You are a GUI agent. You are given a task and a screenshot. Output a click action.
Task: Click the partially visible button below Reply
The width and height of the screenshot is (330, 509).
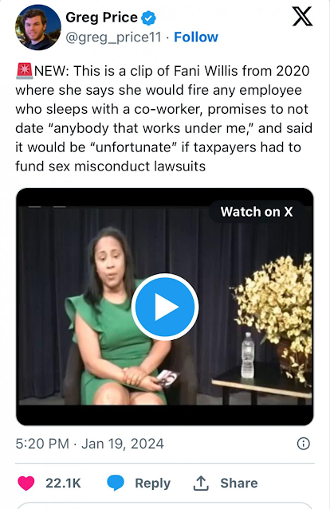click(165, 506)
